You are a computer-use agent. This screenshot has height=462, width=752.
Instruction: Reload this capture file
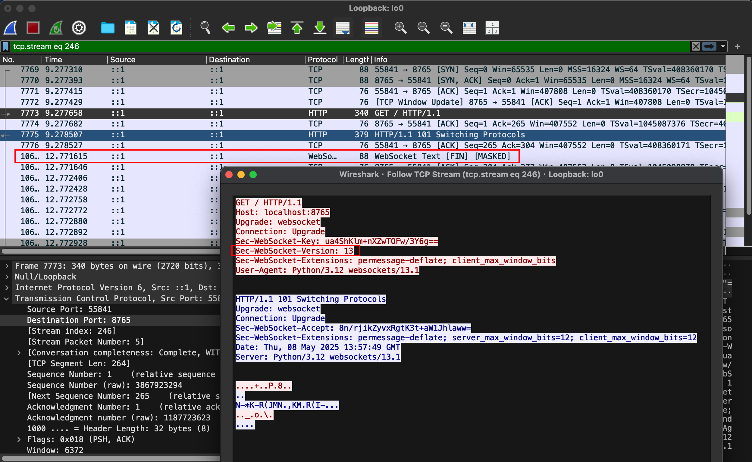pos(176,28)
